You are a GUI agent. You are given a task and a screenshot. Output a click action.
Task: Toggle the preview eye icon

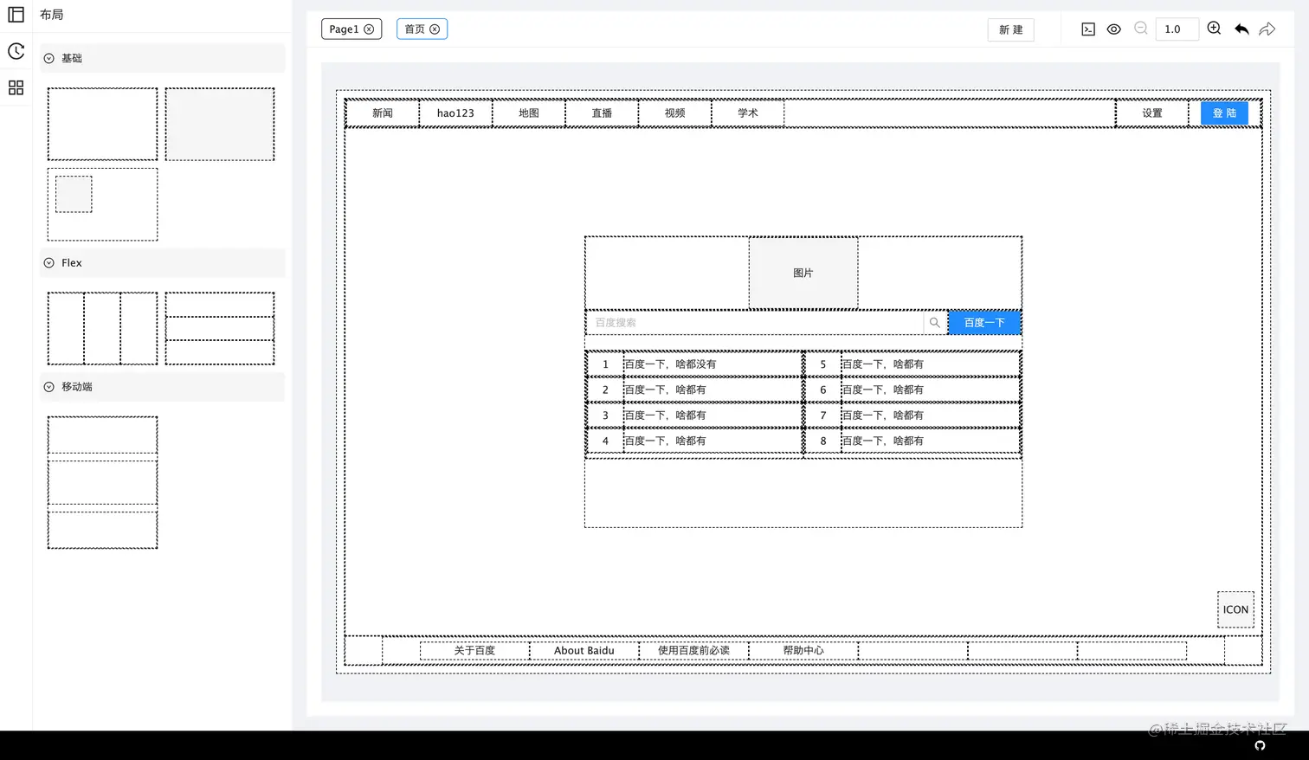(x=1114, y=29)
